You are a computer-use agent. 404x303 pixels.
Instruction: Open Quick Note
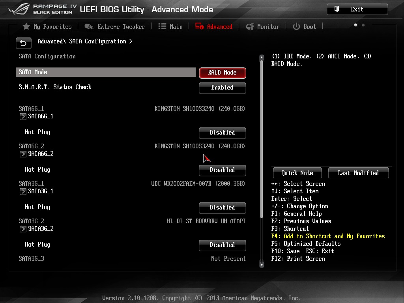click(x=297, y=173)
